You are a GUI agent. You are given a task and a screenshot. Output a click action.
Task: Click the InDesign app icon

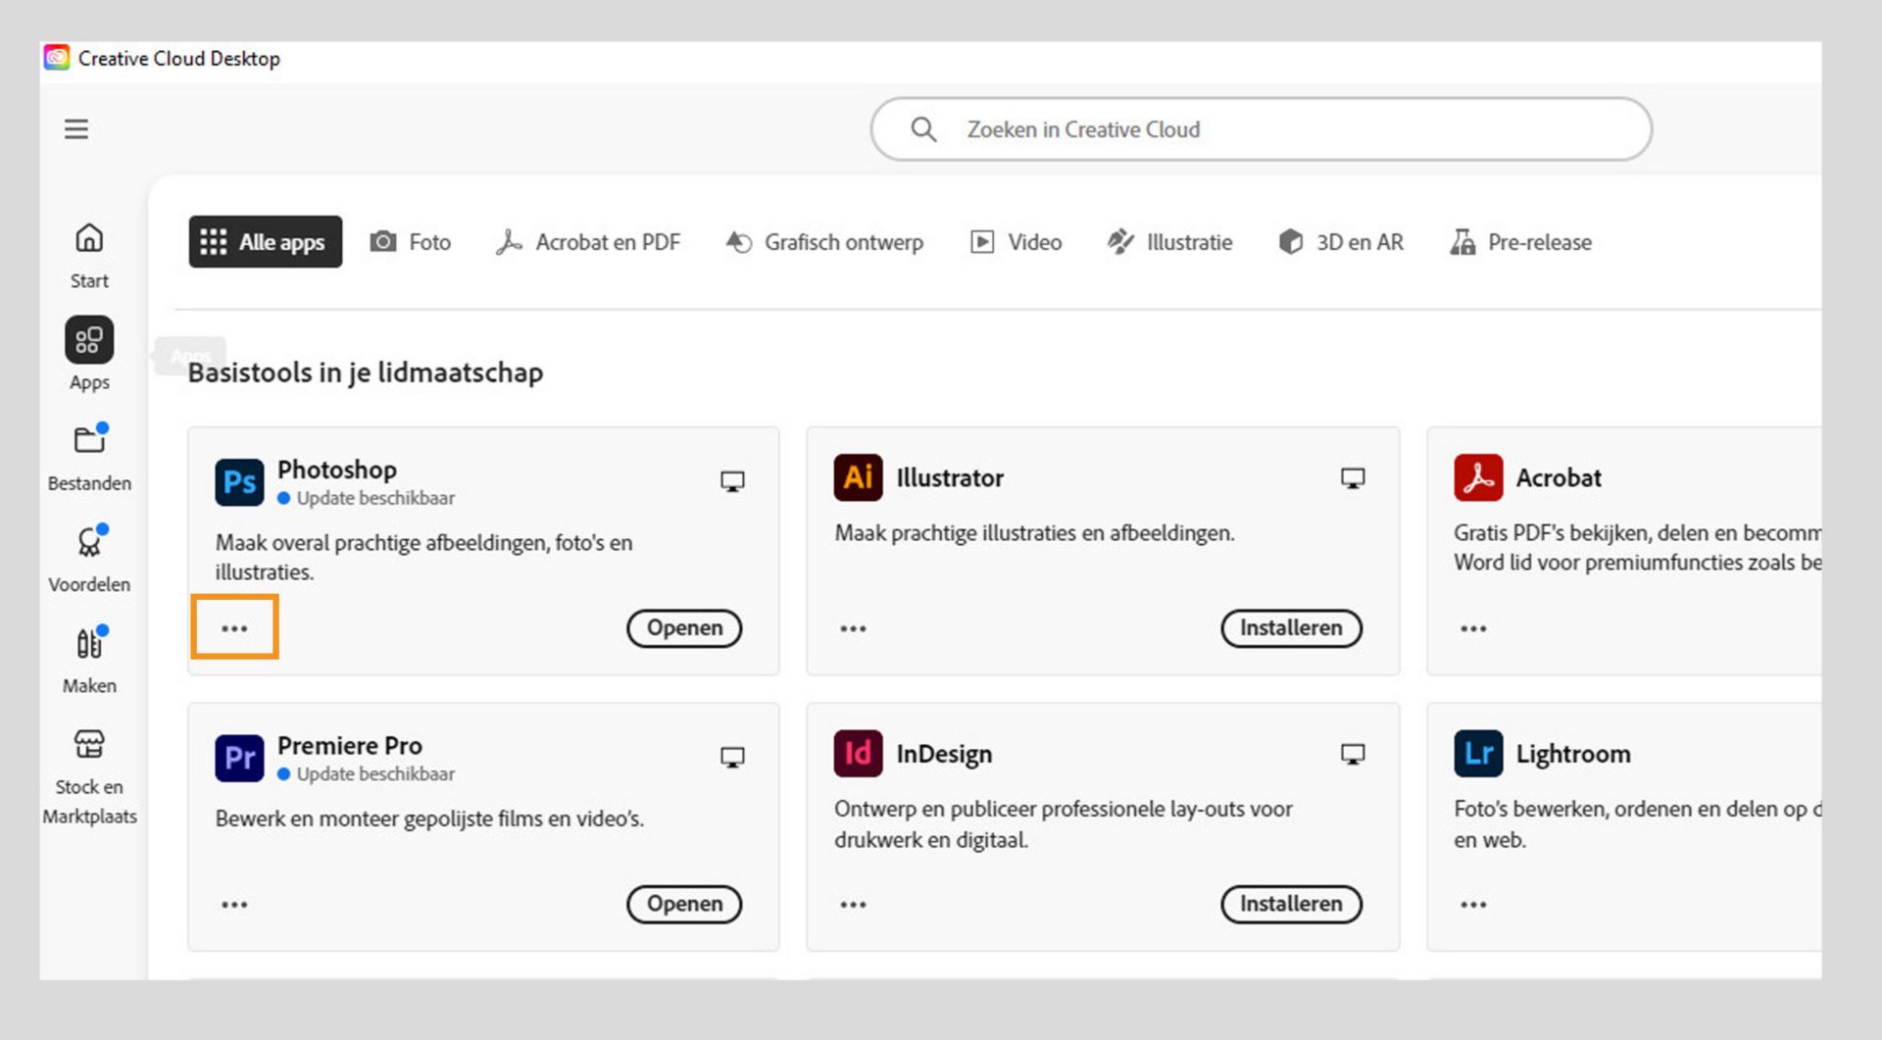pyautogui.click(x=858, y=754)
